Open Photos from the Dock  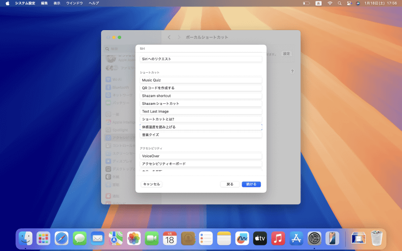134,238
